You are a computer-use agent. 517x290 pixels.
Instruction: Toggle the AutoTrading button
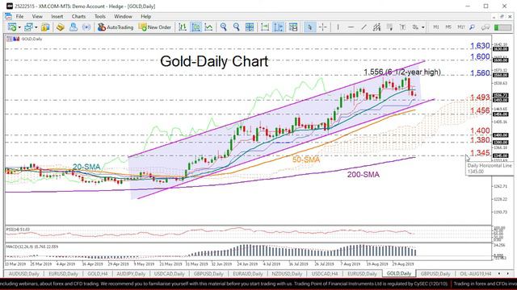(x=116, y=27)
